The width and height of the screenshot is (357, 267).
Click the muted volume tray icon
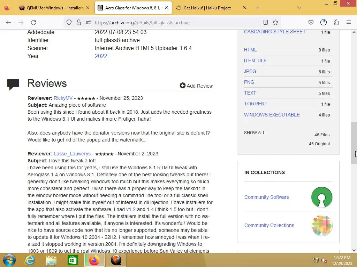pos(324,260)
